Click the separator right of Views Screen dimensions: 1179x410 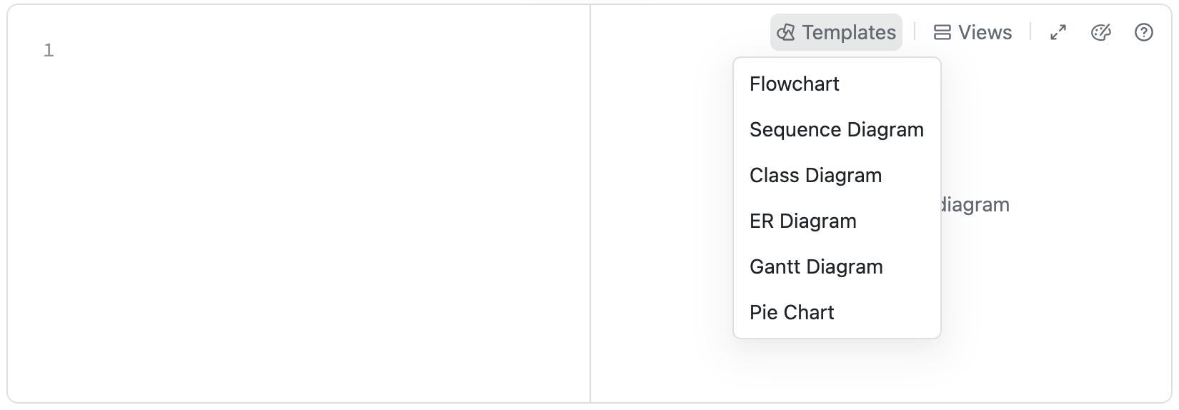click(x=1030, y=32)
